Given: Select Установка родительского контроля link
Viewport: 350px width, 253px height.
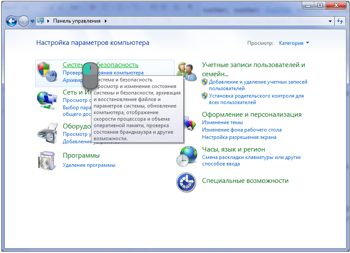Looking at the screenshot, I should pos(256,96).
